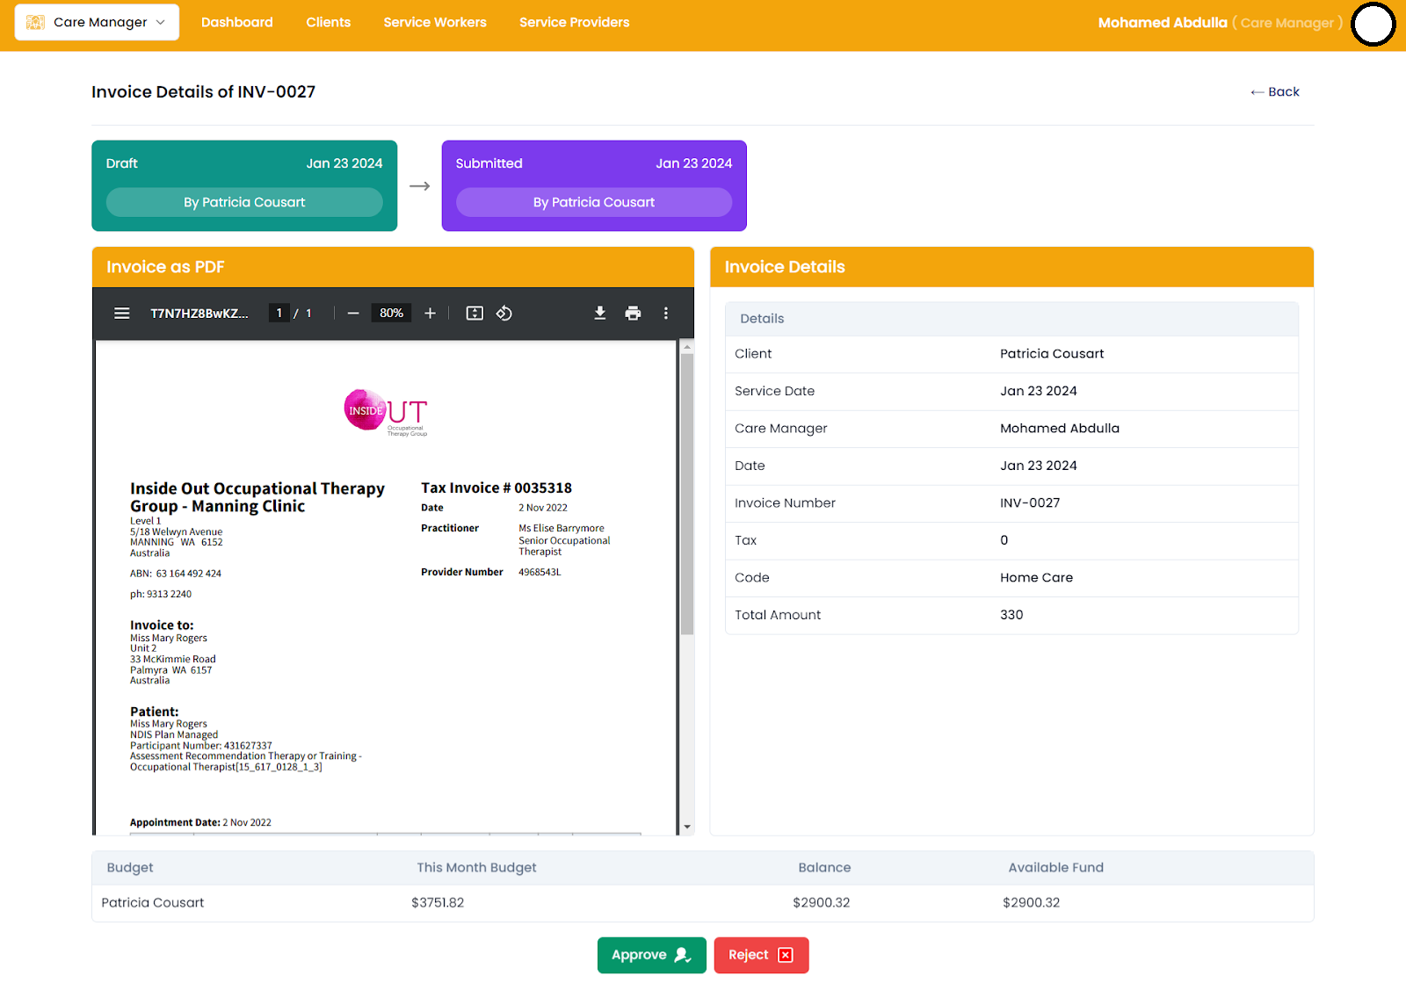Rotate the PDF counterclockwise
The image size is (1406, 990).
pyautogui.click(x=504, y=314)
